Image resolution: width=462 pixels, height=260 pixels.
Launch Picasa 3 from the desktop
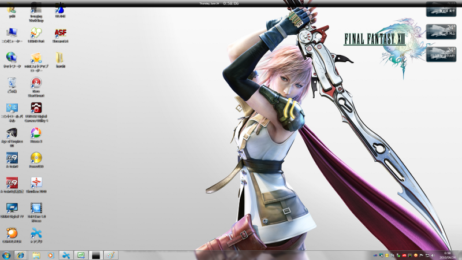[36, 133]
